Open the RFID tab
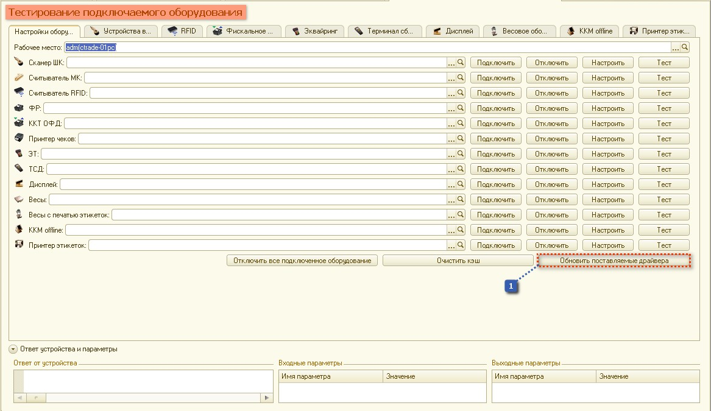 (182, 31)
